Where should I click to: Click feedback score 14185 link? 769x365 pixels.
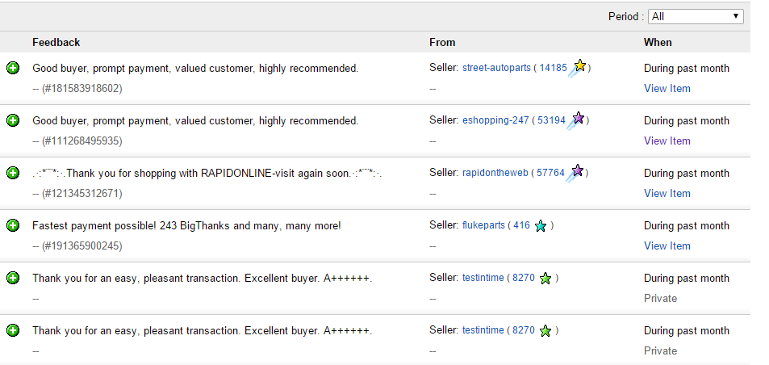pos(554,68)
